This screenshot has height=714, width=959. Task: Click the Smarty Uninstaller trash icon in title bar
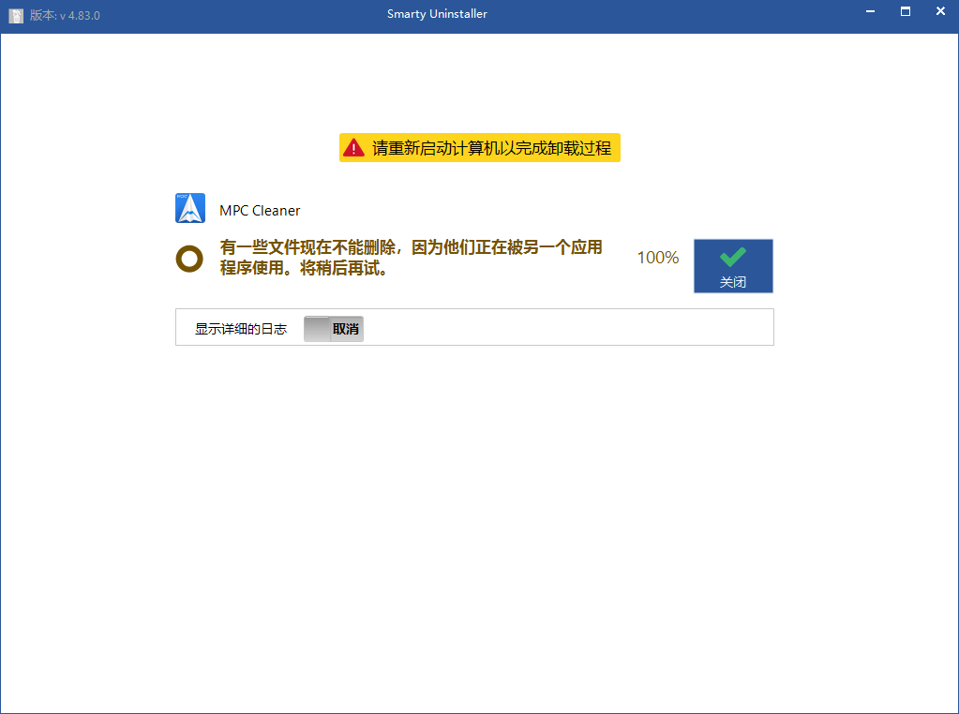tap(15, 14)
